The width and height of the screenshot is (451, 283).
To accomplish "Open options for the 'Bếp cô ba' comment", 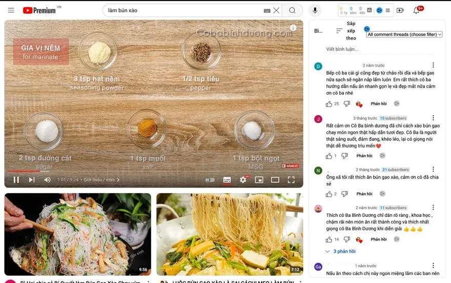I will coord(433,65).
